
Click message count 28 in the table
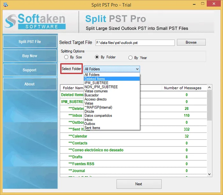click(187, 109)
